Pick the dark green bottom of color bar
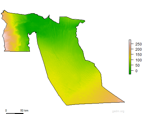Viewport: 148px width, 114px height. (x=130, y=73)
